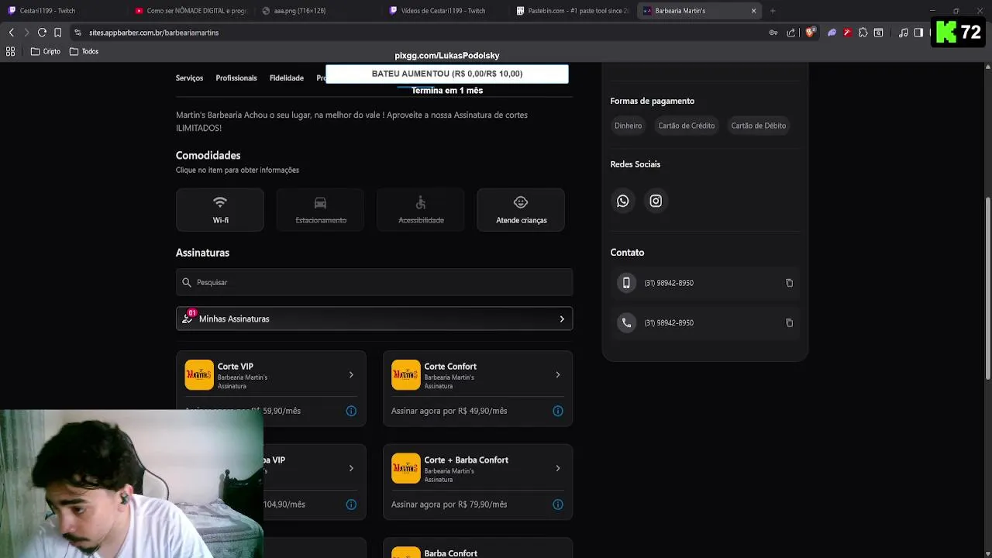The height and width of the screenshot is (558, 992).
Task: Close the Barbearia Martin's tab
Action: (753, 11)
